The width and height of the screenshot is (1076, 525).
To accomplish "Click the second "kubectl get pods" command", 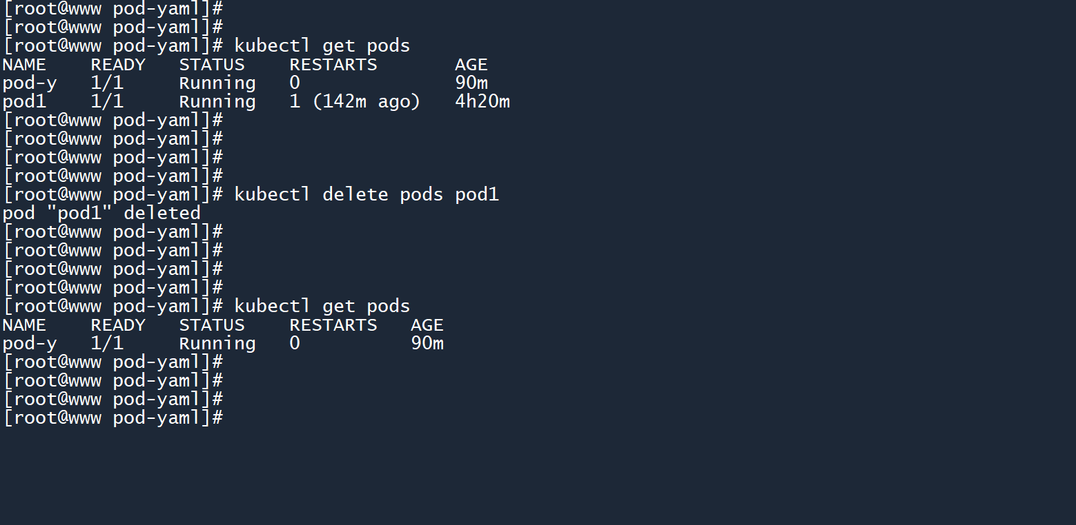I will pos(322,307).
